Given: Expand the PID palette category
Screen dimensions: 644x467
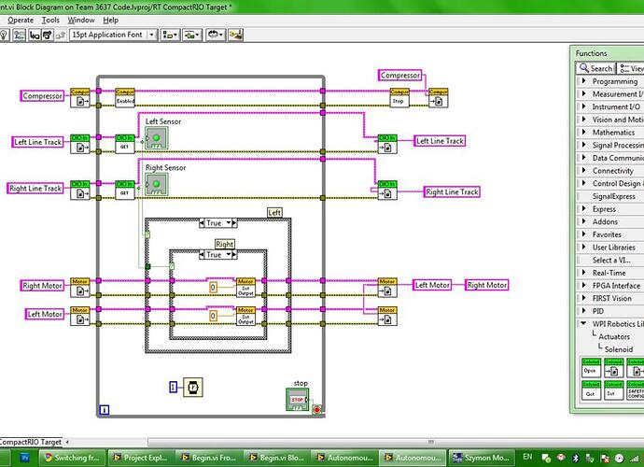Looking at the screenshot, I should coord(584,311).
